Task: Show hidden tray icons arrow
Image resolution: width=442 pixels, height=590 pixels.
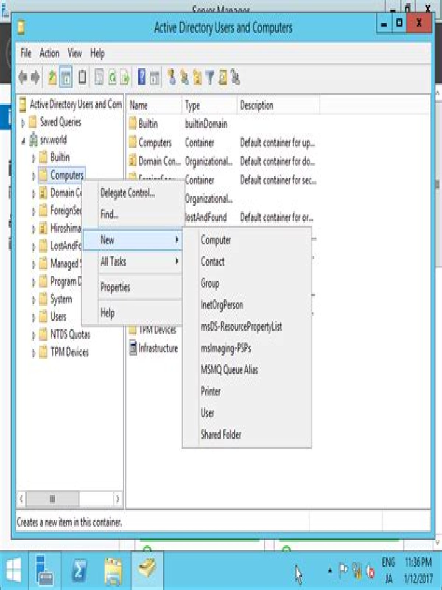Action: 330,570
